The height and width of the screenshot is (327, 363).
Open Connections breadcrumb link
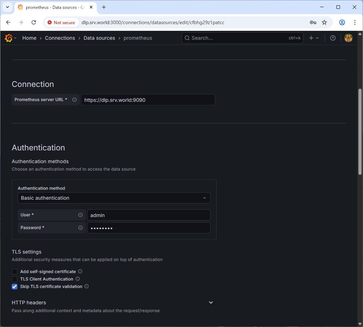click(60, 38)
